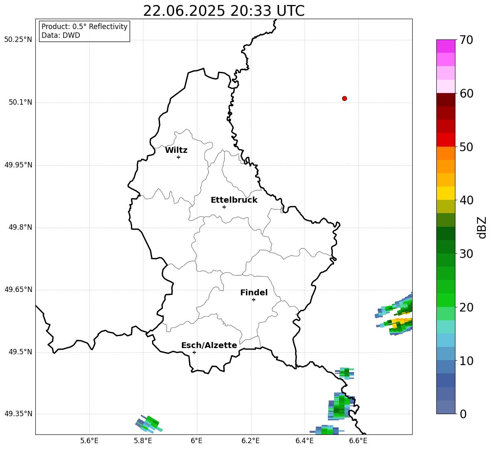This screenshot has height=449, width=492.
Task: Click the 49.5°N latitude label
Action: pyautogui.click(x=20, y=352)
